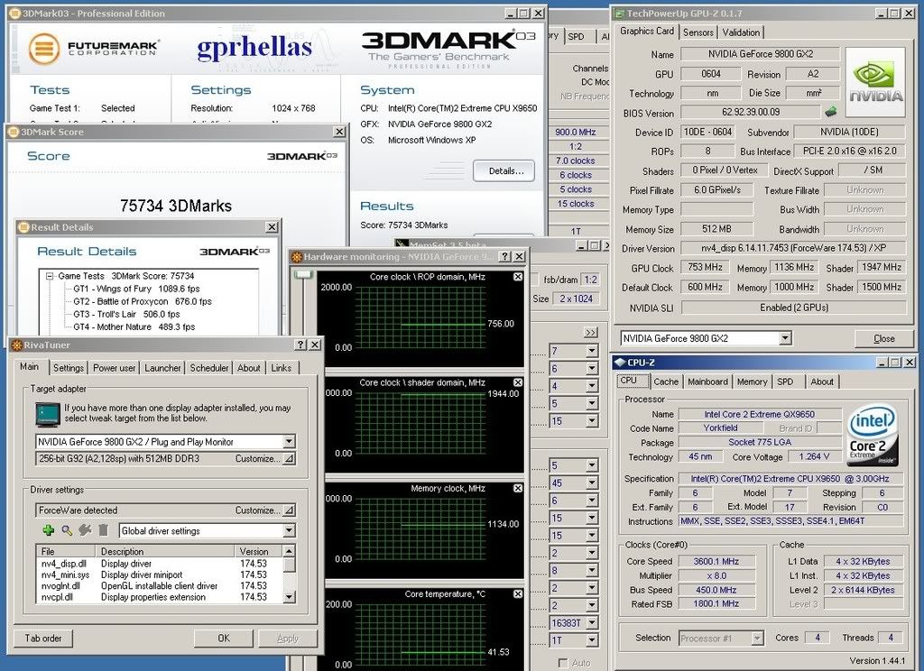924x671 pixels.
Task: Open the Memory tab in front CPU-Z
Action: (752, 381)
